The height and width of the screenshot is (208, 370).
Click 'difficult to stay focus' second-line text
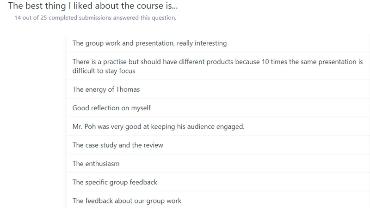coord(104,71)
